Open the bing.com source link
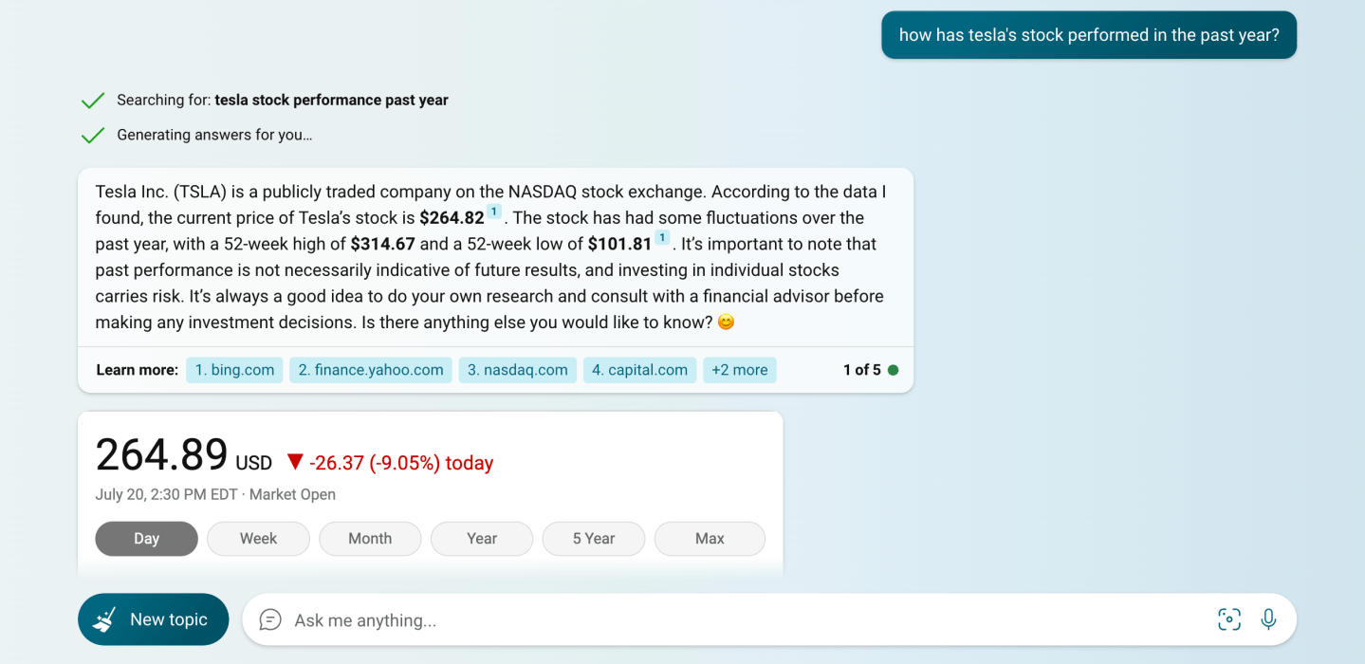 (x=234, y=370)
